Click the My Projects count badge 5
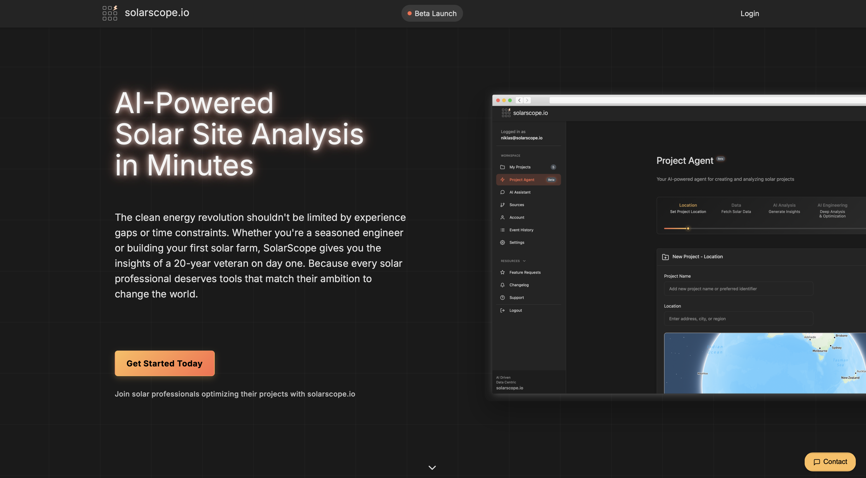Screen dimensions: 866x478 click(553, 167)
